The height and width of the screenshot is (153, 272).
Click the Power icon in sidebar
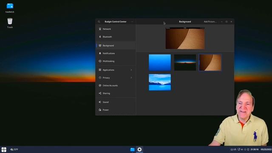(100, 110)
